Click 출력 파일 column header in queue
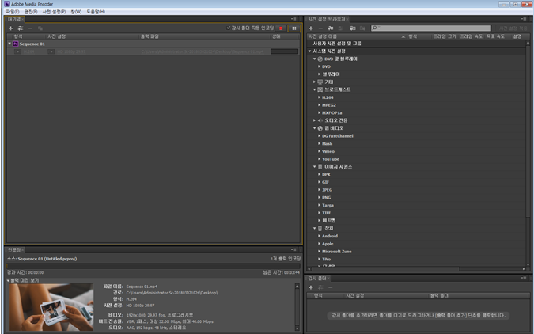This screenshot has height=334, width=534. 150,36
